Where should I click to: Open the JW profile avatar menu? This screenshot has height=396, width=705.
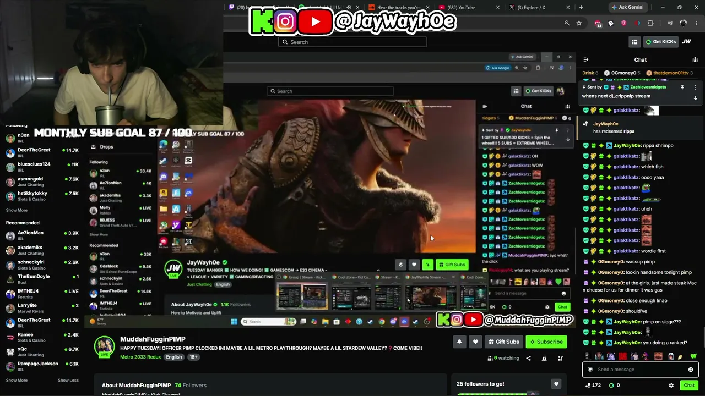coord(686,42)
